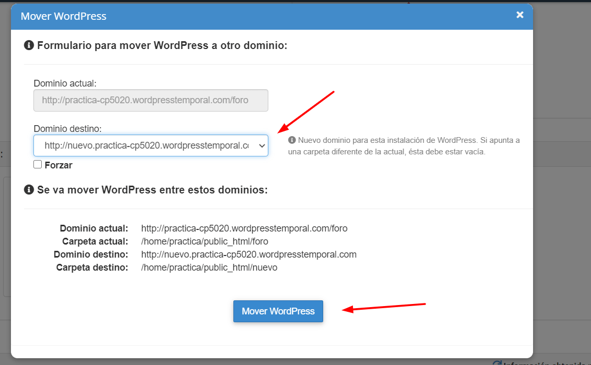Image resolution: width=591 pixels, height=365 pixels.
Task: Select summary URL http://nuevo.practica-cp5020.wordpresstemporal.com
Action: (x=249, y=254)
